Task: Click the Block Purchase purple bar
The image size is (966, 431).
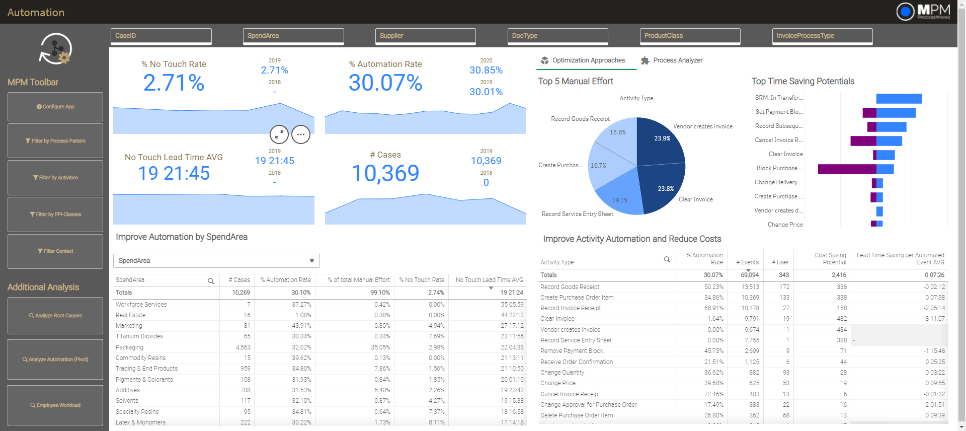Action: point(847,169)
